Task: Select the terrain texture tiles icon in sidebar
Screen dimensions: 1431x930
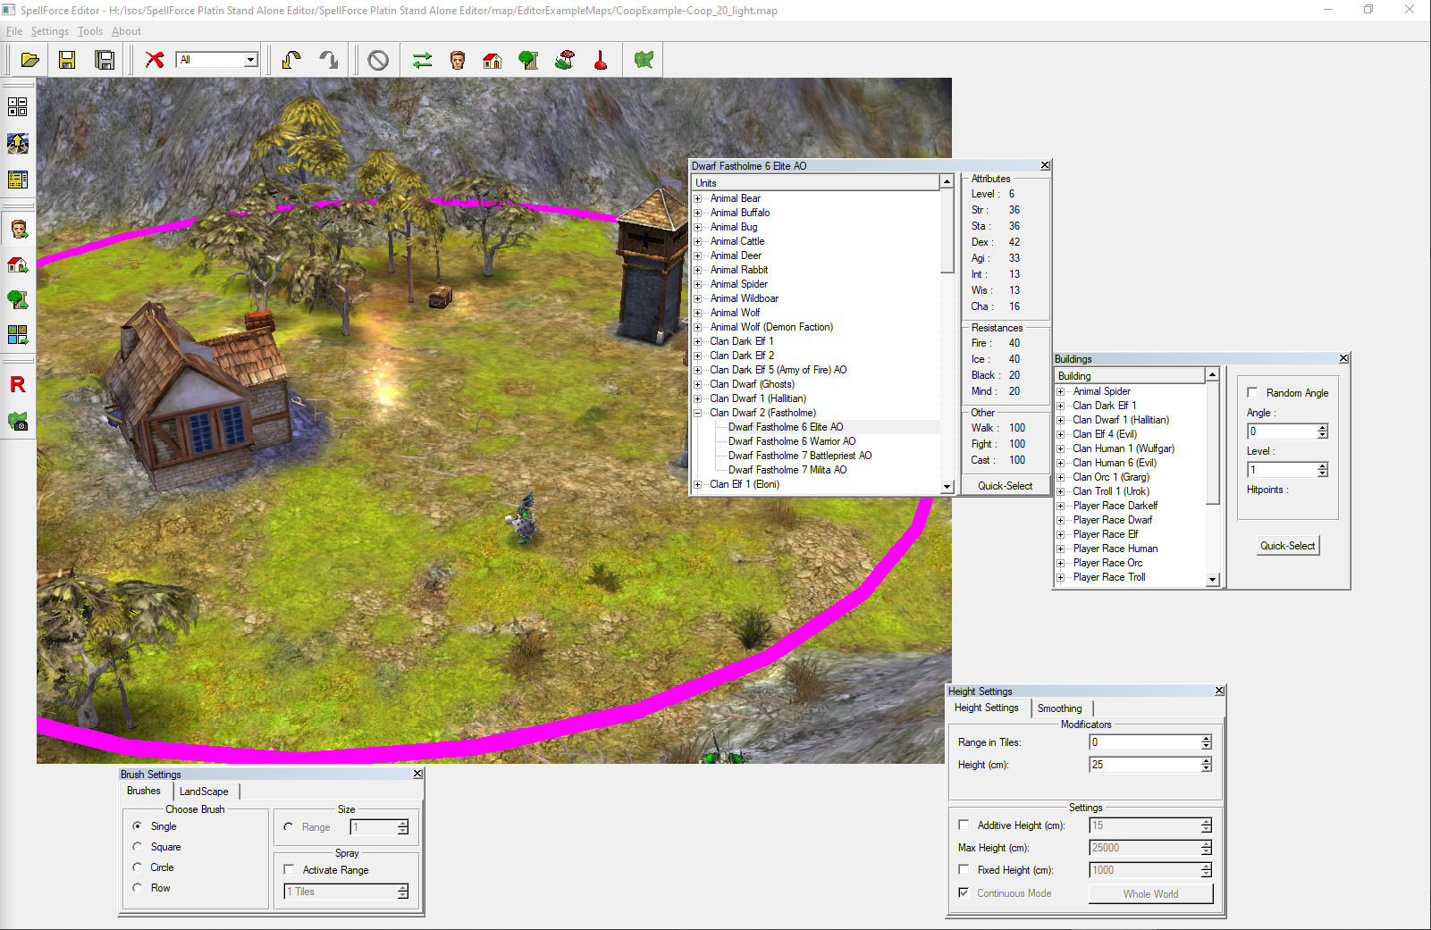Action: click(x=18, y=334)
